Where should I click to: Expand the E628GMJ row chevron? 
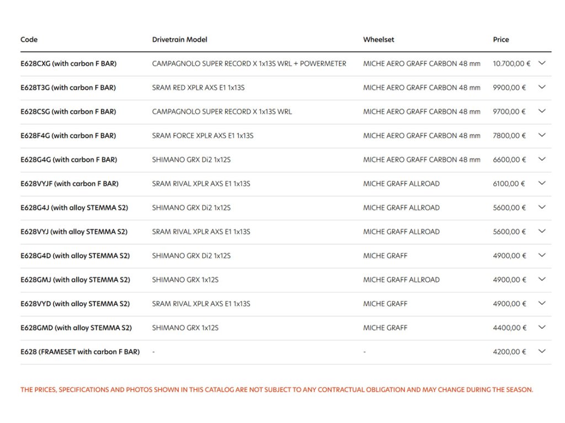click(x=542, y=279)
